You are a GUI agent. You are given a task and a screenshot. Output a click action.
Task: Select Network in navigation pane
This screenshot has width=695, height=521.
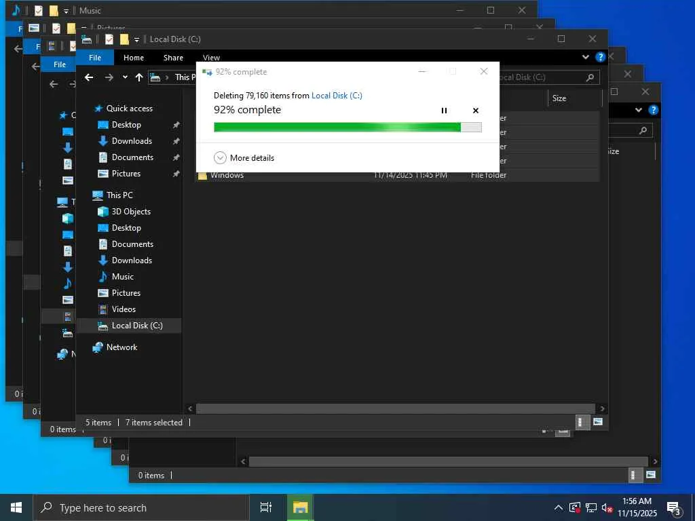(x=121, y=347)
